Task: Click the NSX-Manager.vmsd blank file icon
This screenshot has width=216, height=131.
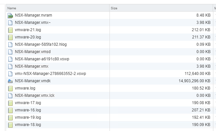Action: (x=10, y=52)
